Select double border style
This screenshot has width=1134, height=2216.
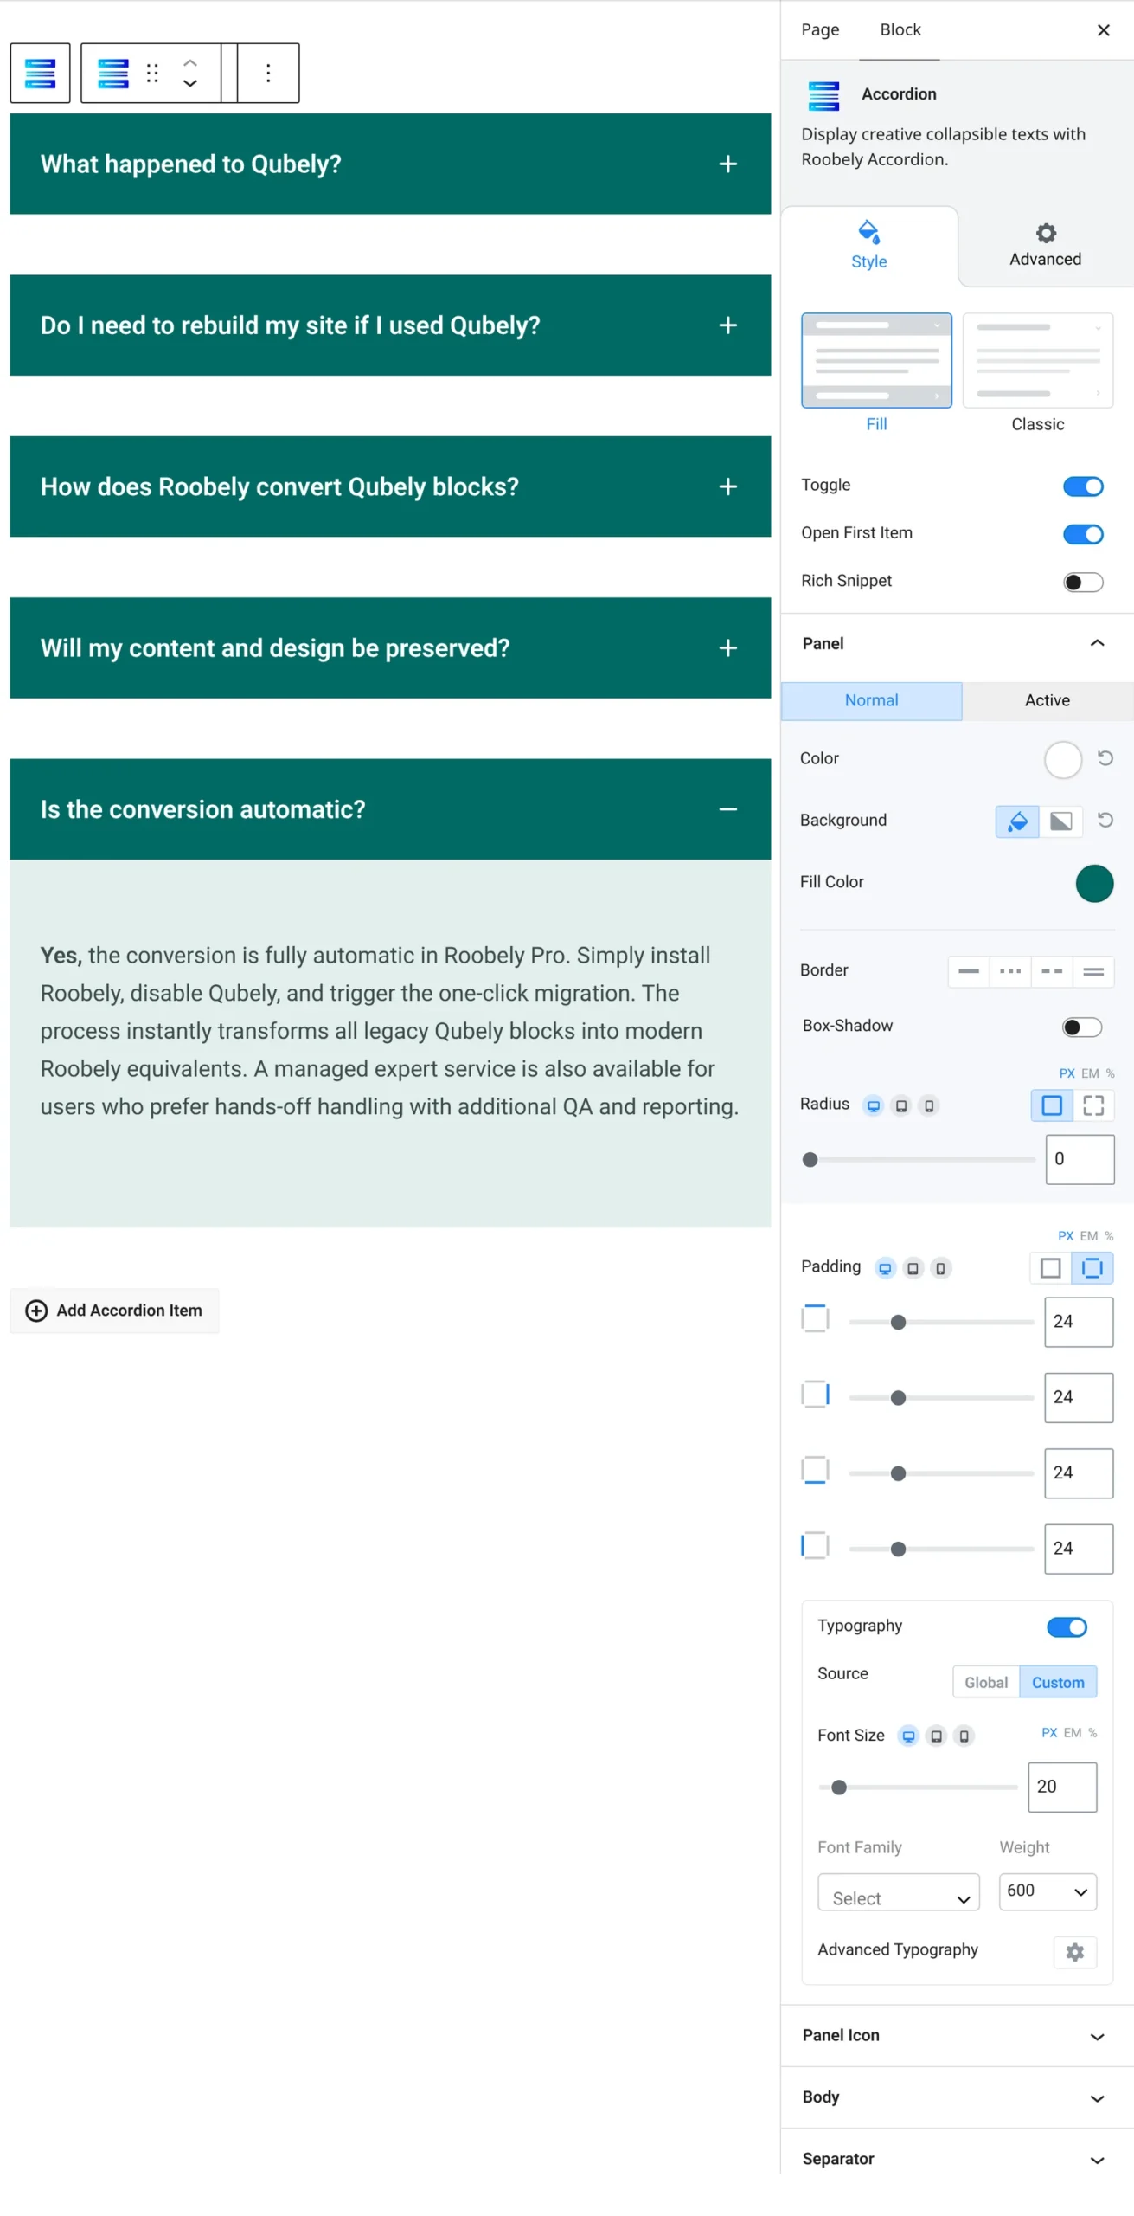[x=1093, y=971]
